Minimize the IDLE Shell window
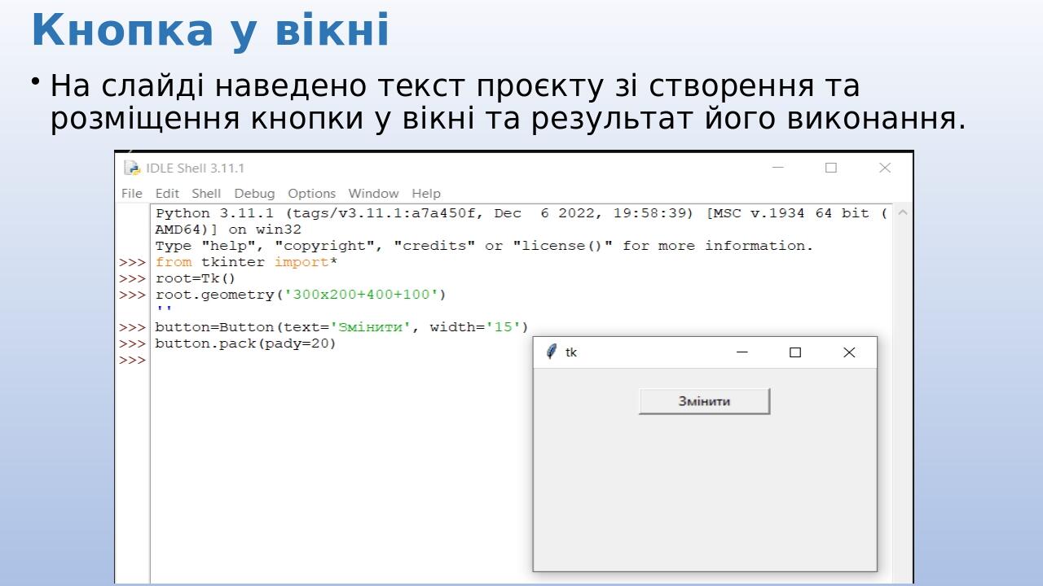The height and width of the screenshot is (586, 1043). pos(777,168)
